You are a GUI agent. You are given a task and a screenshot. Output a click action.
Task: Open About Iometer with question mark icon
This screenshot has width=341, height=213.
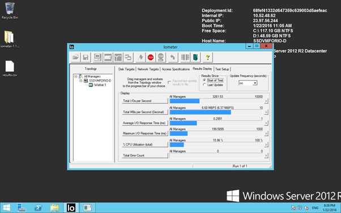[207, 57]
